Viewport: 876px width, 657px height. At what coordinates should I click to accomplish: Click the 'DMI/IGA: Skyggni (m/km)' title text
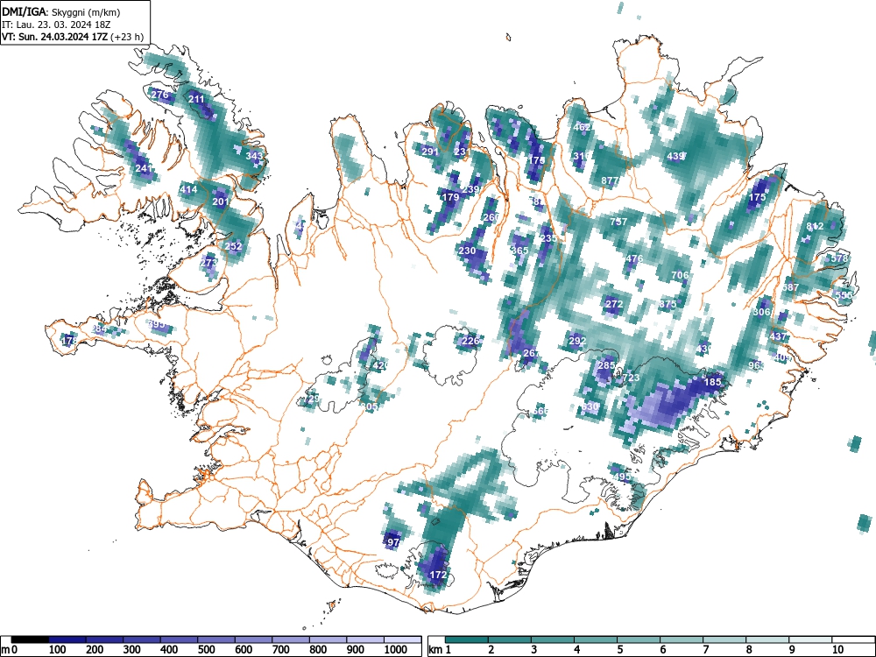click(61, 11)
